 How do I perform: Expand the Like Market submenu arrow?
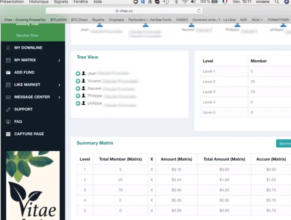[x=59, y=85]
